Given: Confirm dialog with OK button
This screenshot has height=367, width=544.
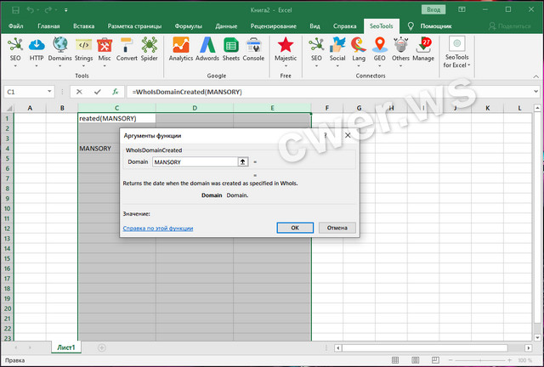Looking at the screenshot, I should pos(295,228).
